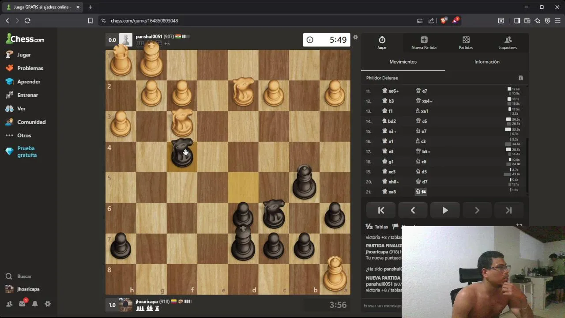Click the jhoaricapa username below the board

click(147, 301)
